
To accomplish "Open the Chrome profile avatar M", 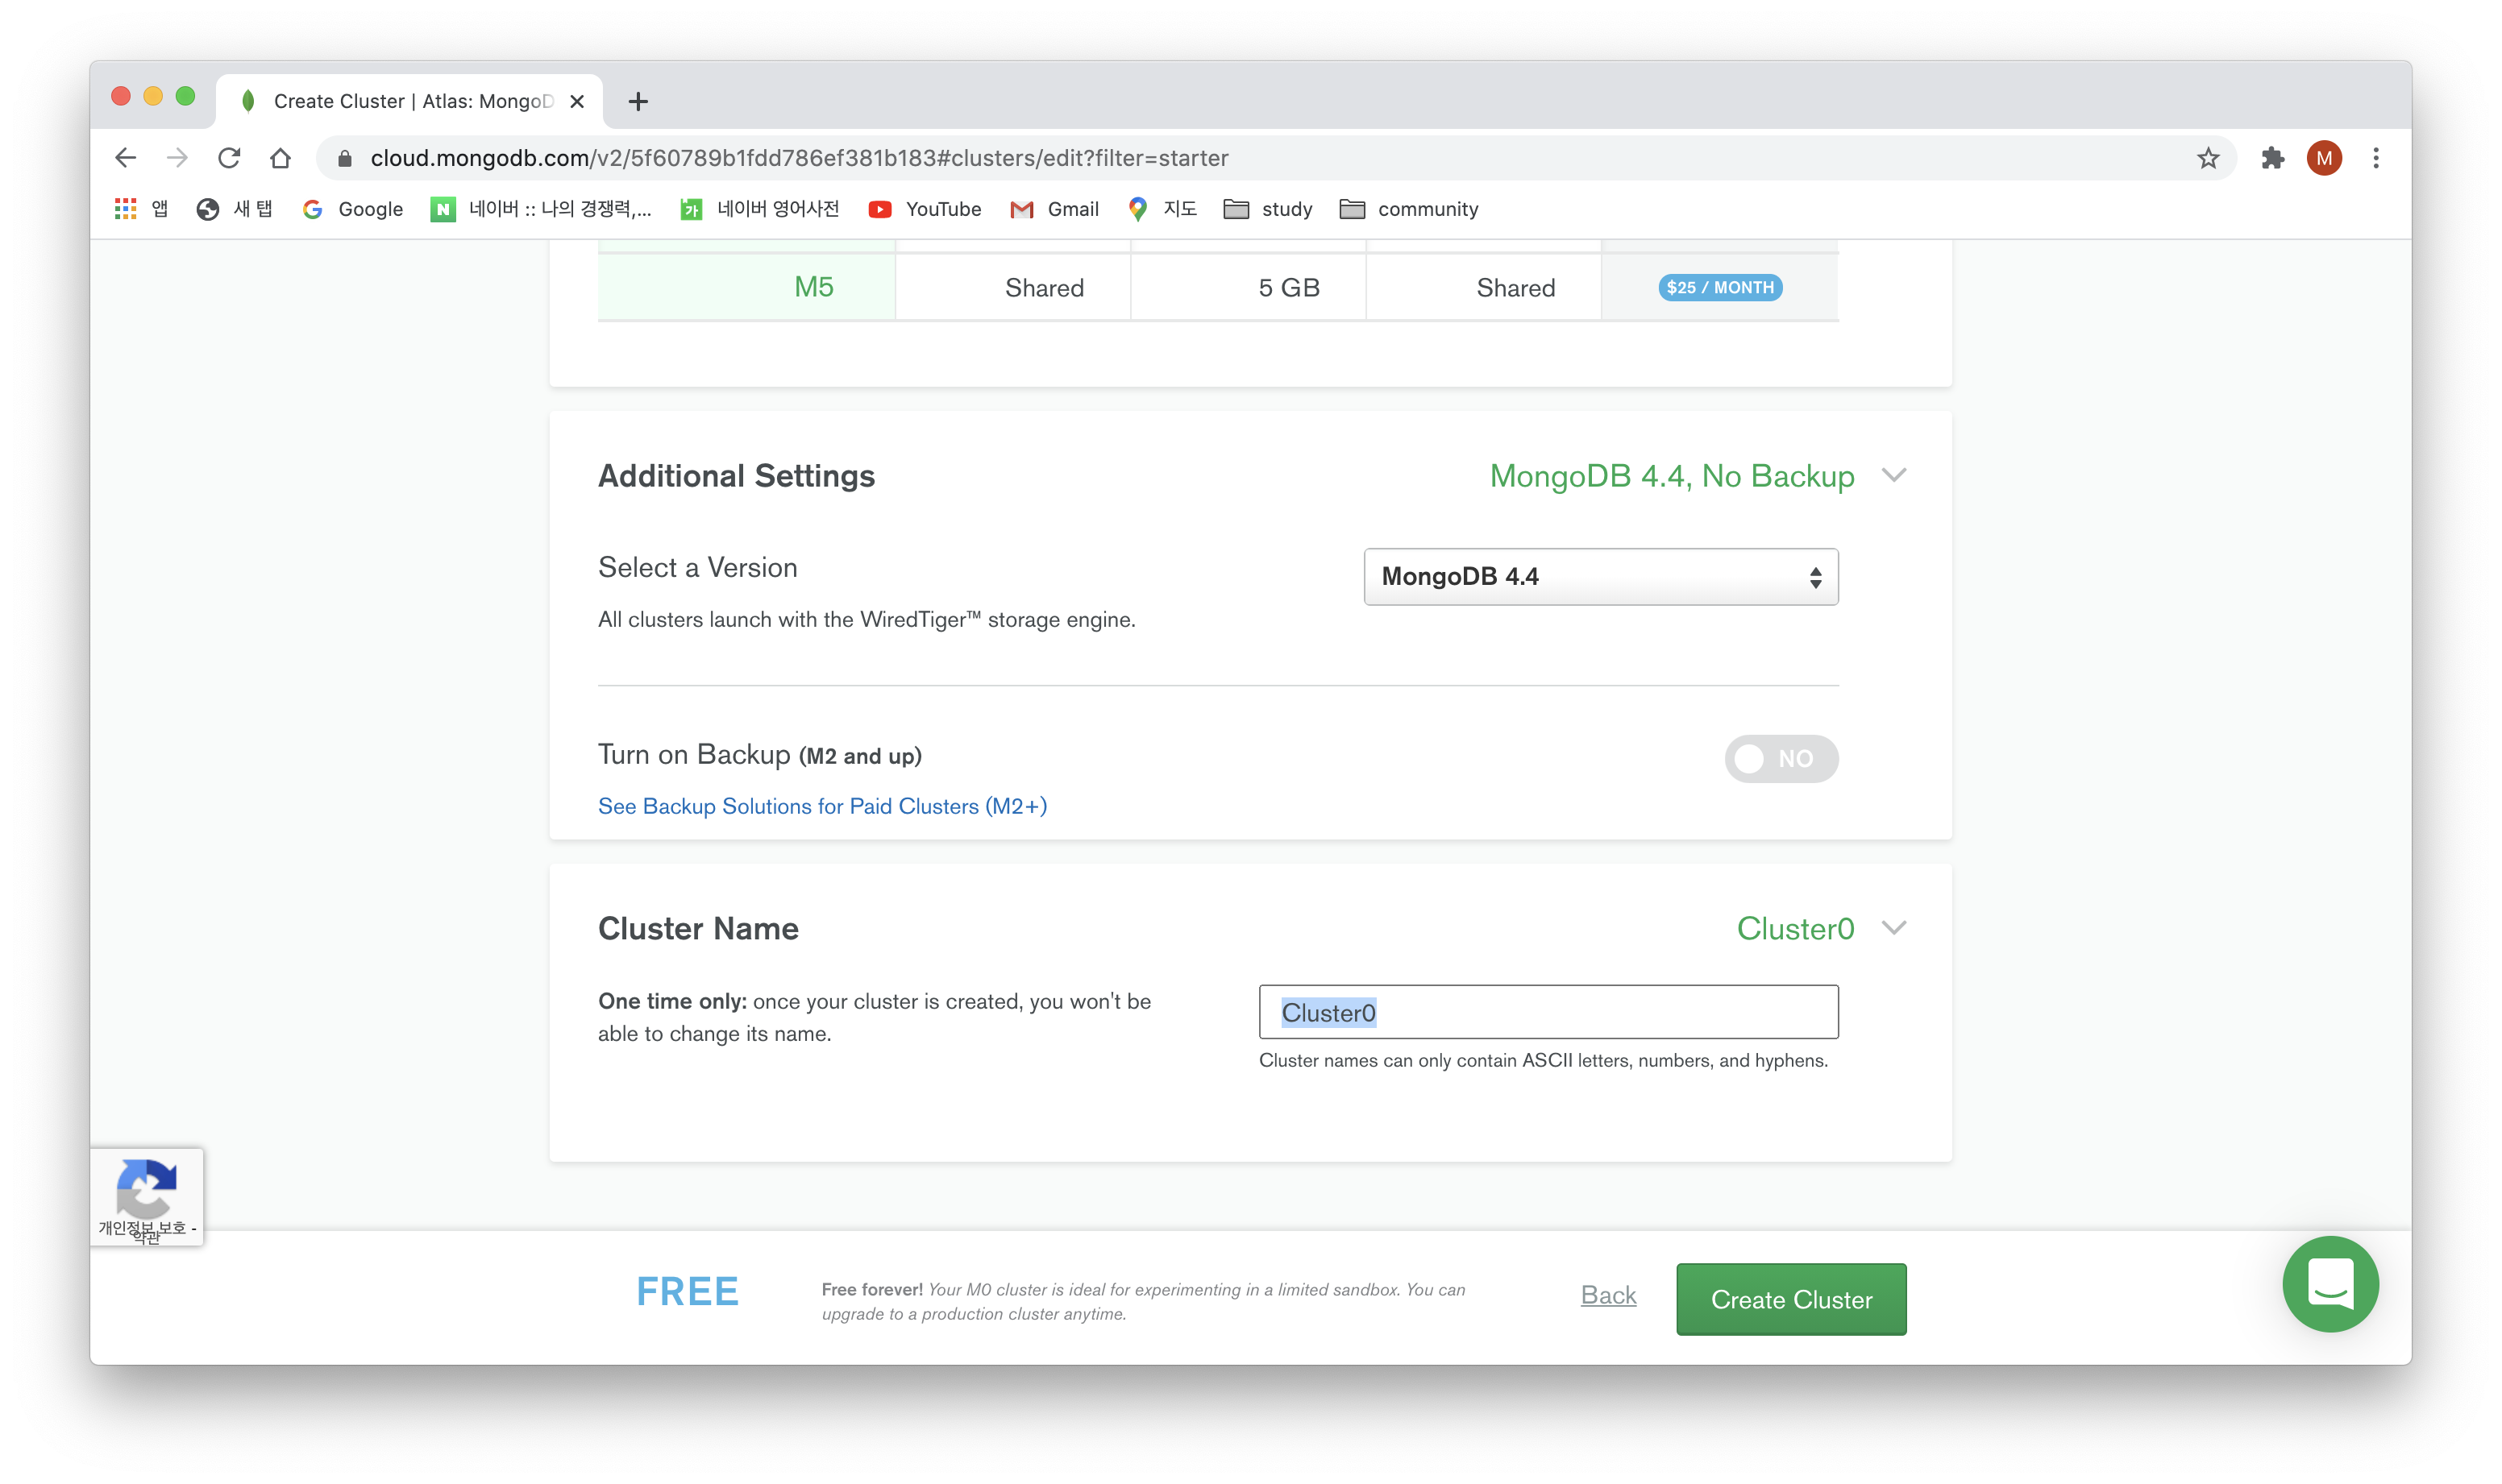I will coord(2323,158).
